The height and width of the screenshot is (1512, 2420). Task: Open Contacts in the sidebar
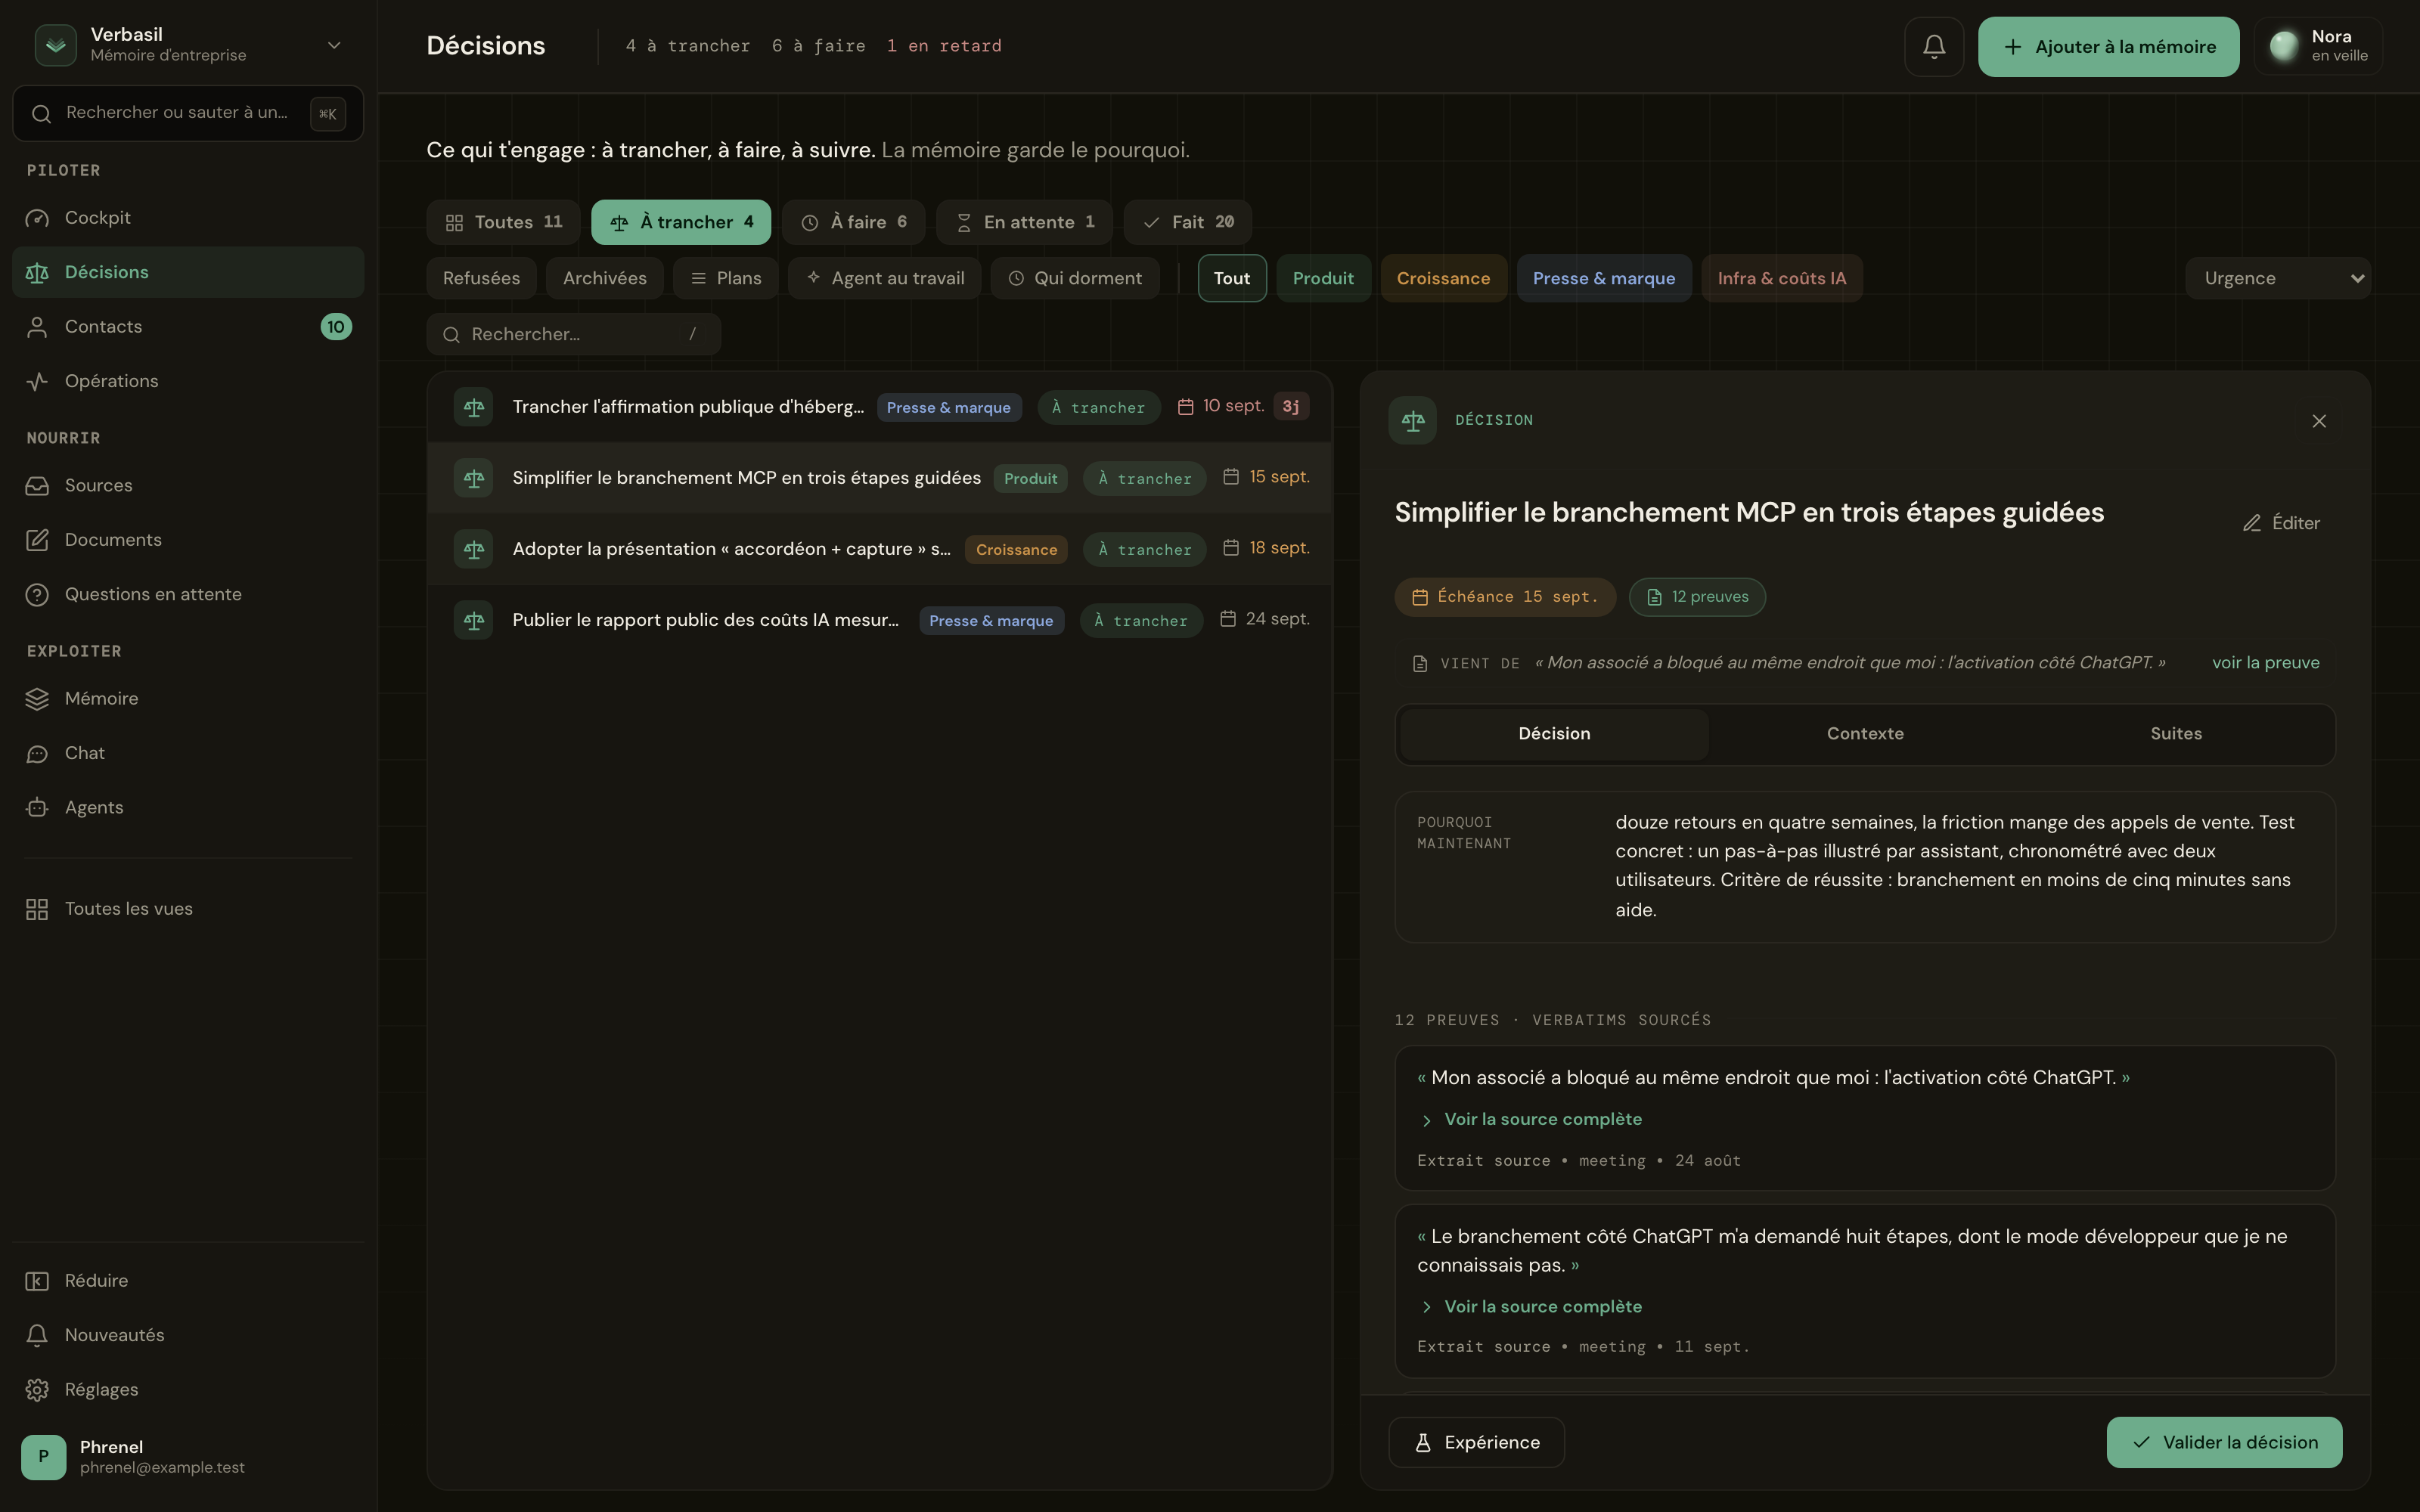click(188, 326)
